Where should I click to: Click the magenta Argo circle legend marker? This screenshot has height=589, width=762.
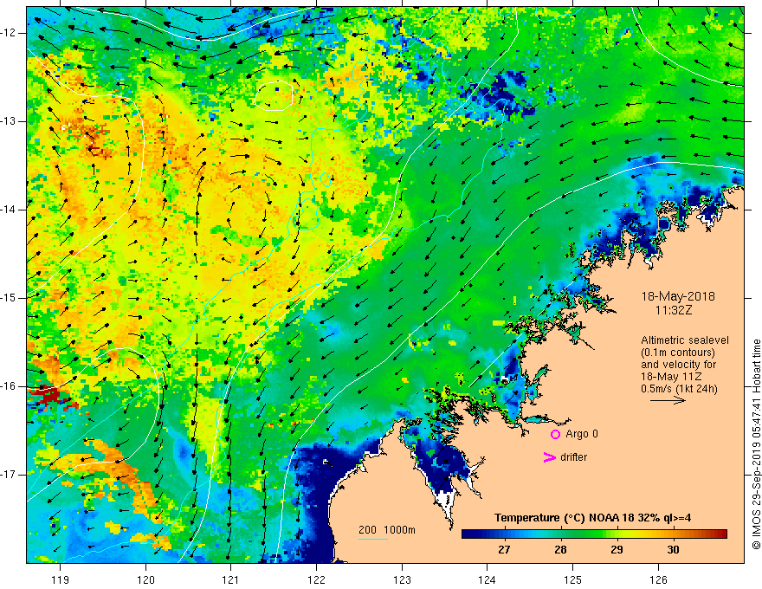click(x=555, y=434)
